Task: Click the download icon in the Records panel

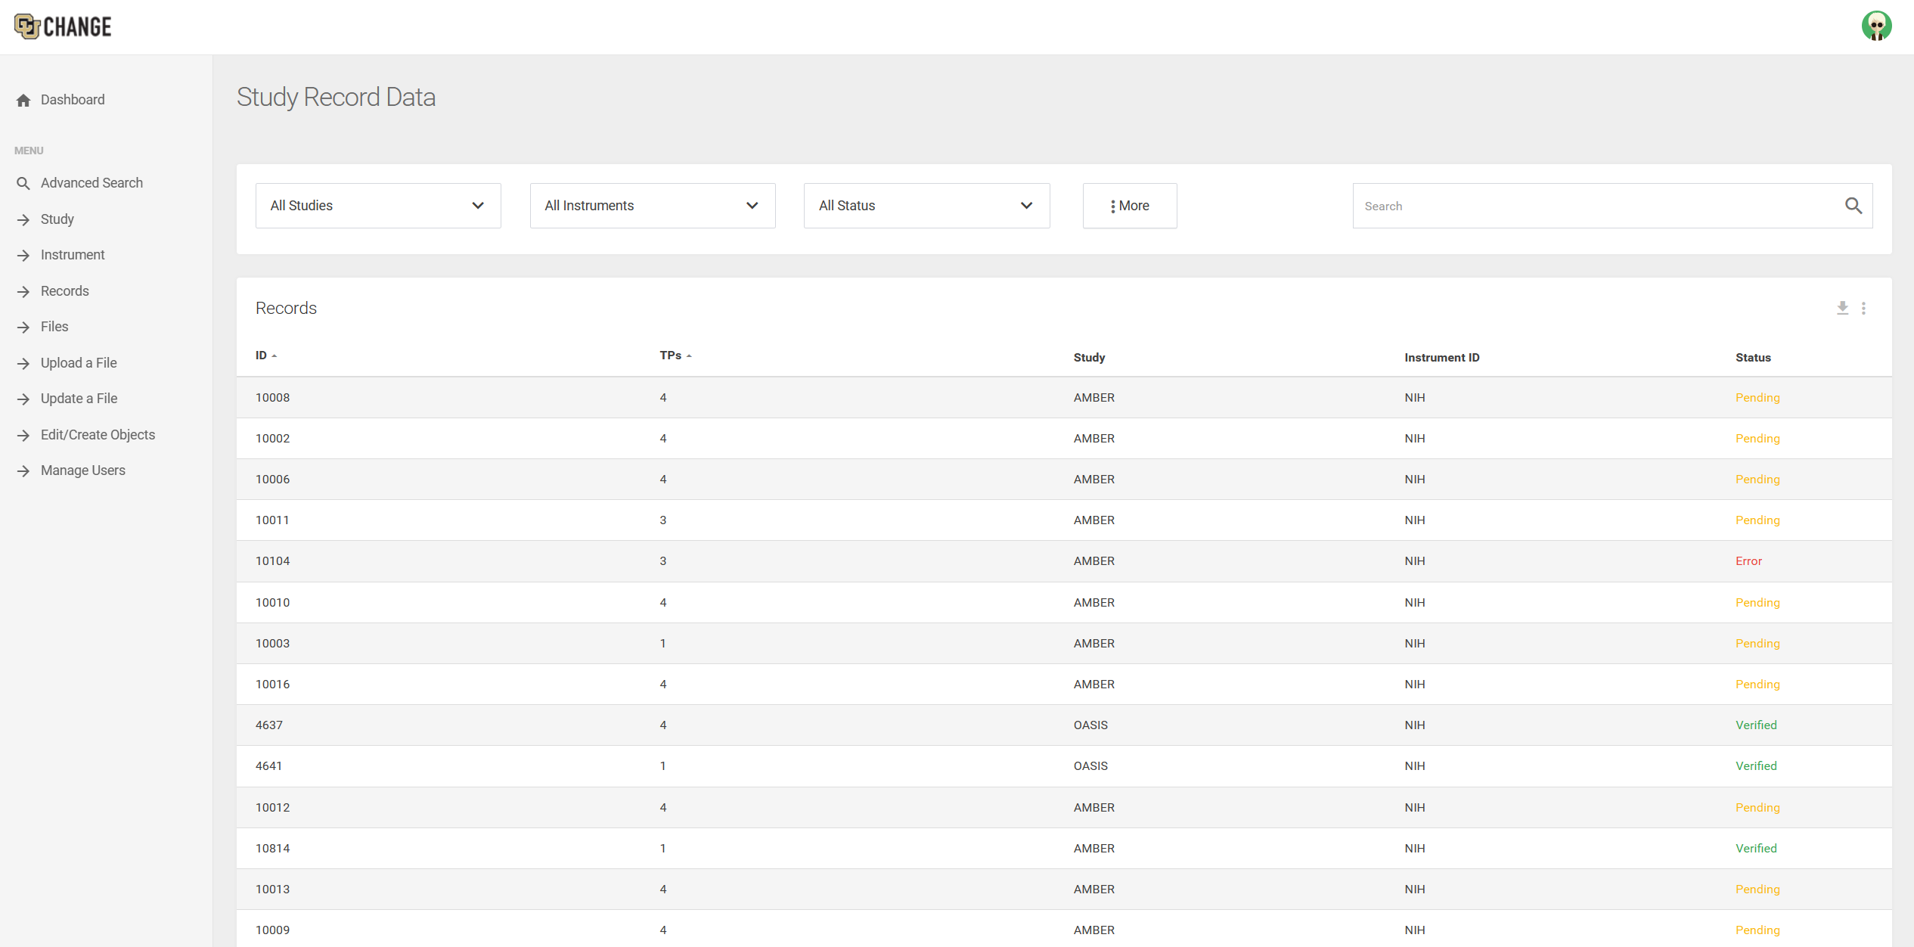Action: coord(1843,309)
